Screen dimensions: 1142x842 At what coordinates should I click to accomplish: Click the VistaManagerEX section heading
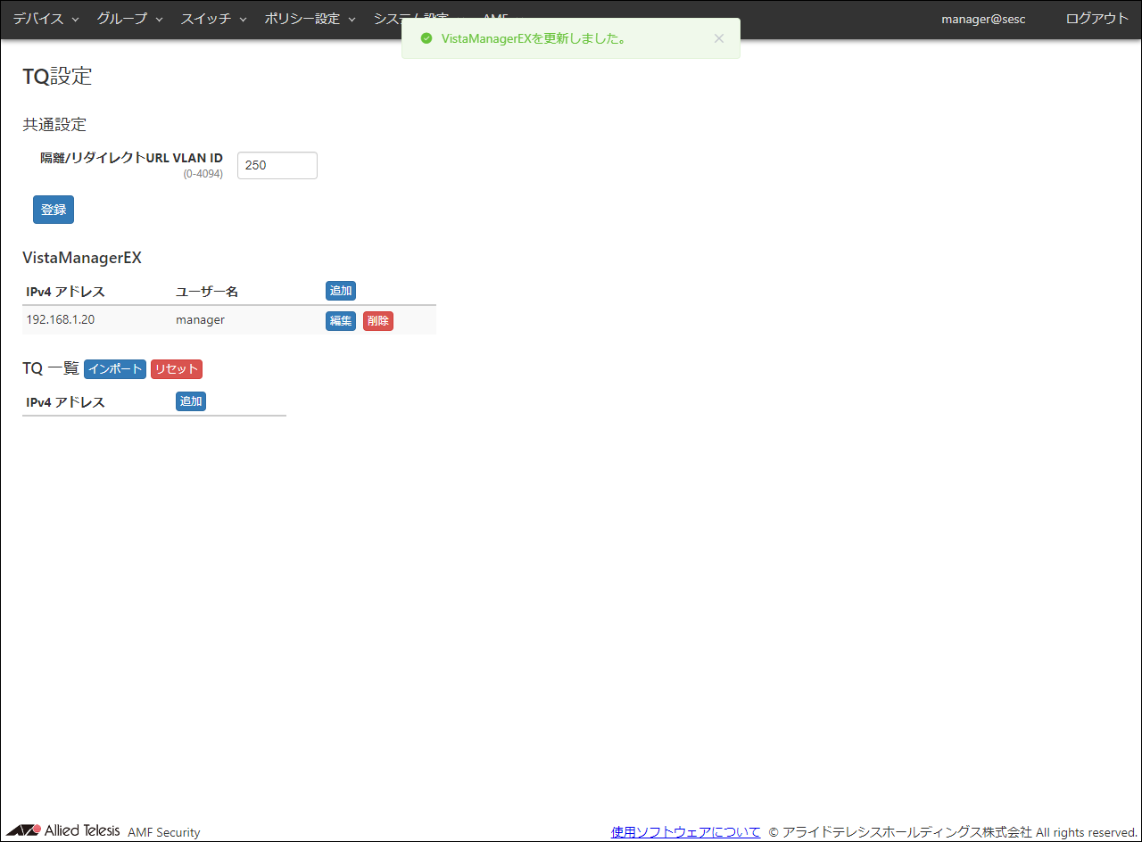[x=82, y=259]
